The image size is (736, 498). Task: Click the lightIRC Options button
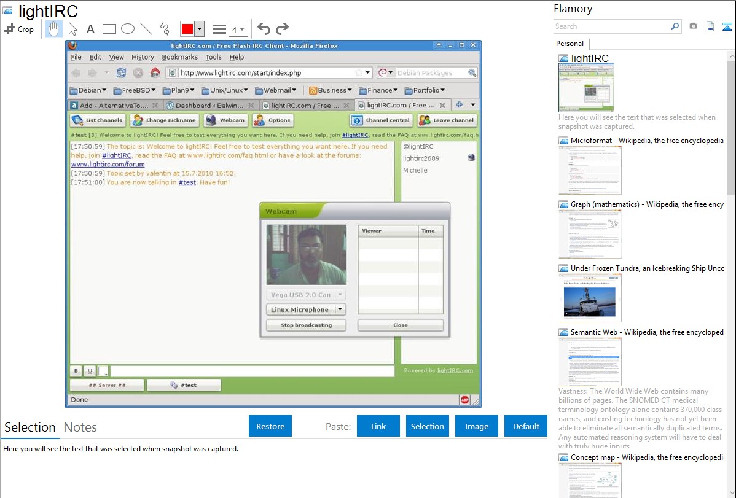[273, 120]
